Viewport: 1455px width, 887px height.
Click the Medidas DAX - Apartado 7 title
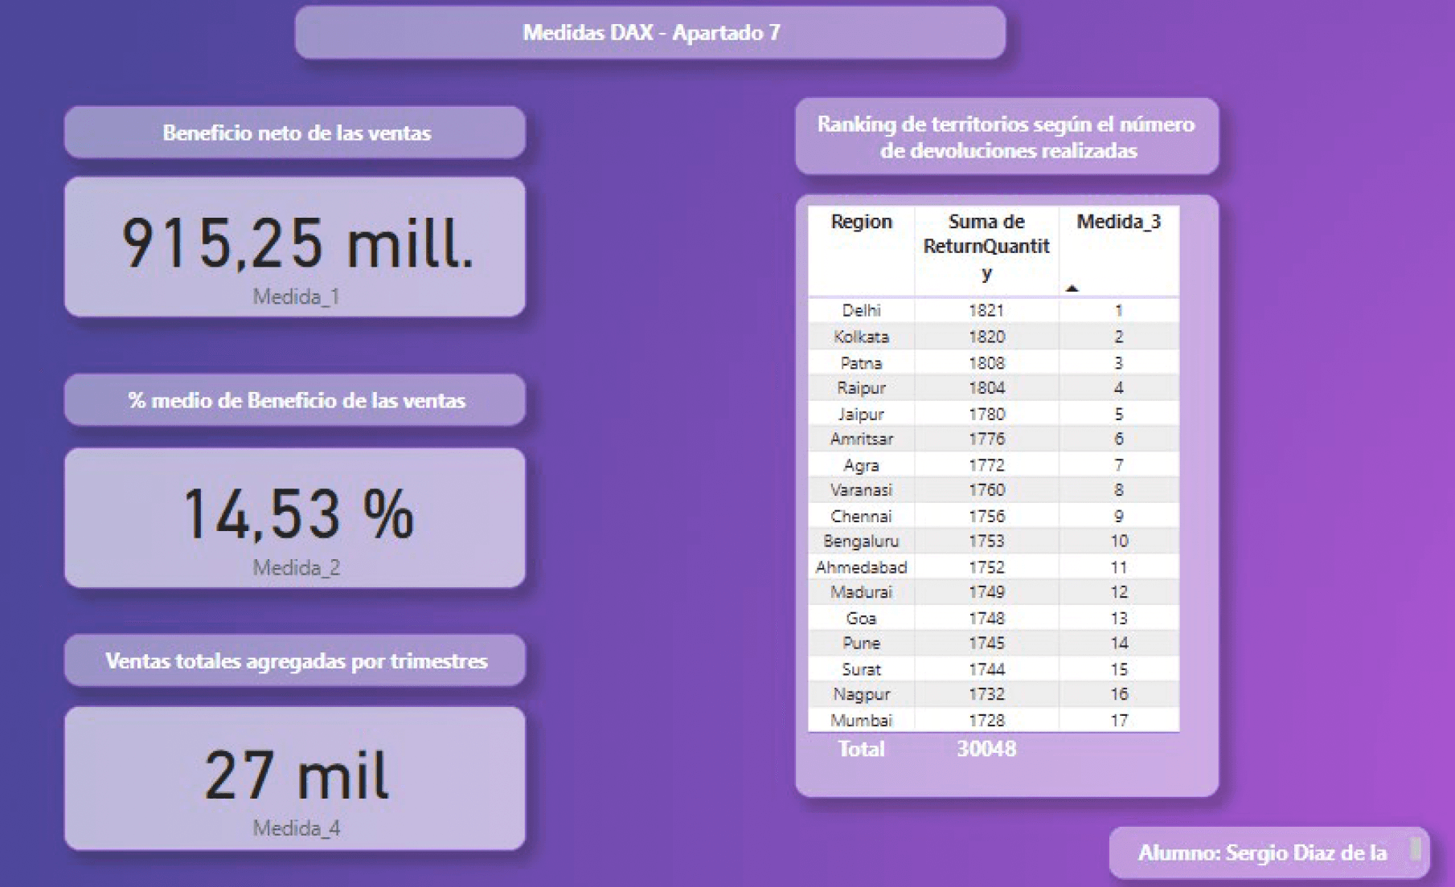coord(650,33)
